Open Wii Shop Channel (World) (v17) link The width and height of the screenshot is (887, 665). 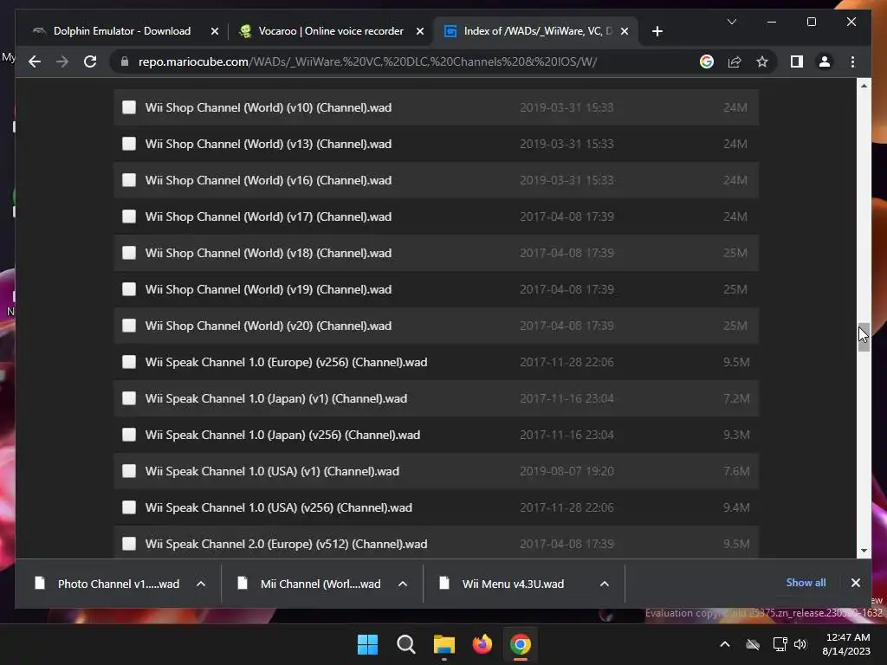269,216
